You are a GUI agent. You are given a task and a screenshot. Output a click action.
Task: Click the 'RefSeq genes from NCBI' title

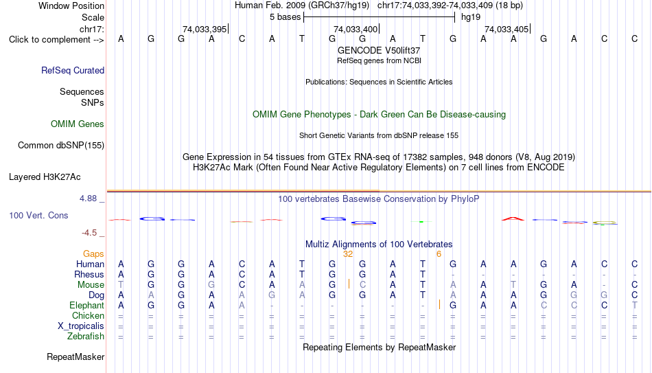click(x=379, y=60)
